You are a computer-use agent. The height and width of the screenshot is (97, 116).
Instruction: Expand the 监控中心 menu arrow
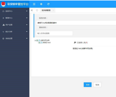tap(27, 11)
